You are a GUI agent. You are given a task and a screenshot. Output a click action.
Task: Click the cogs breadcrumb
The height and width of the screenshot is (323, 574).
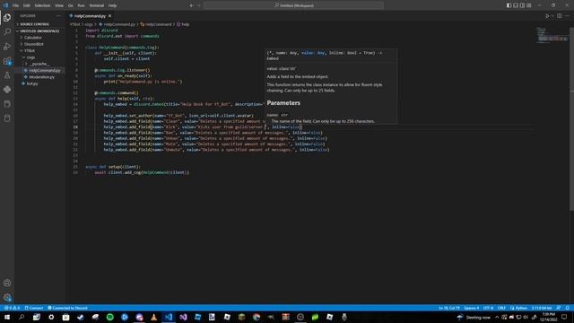pos(89,24)
